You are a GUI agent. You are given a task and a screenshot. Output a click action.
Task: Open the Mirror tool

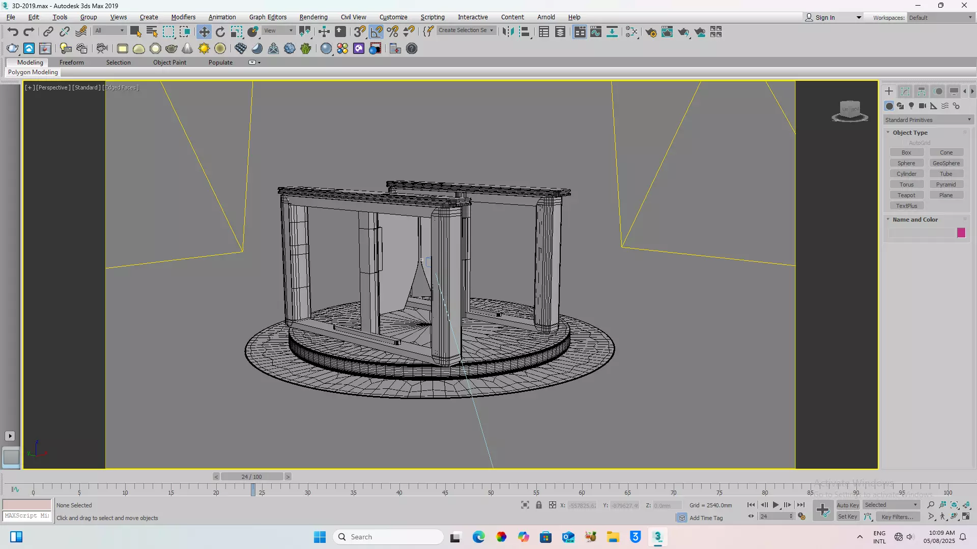click(x=507, y=32)
